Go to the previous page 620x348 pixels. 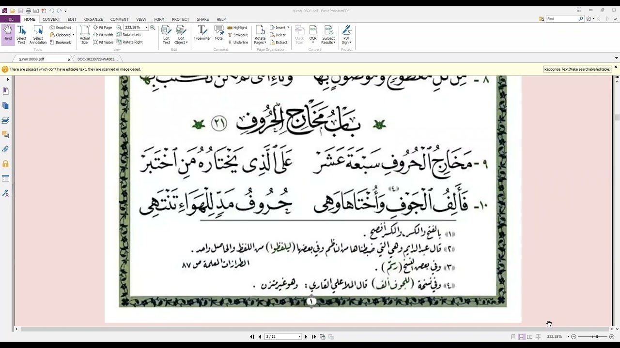click(x=260, y=336)
